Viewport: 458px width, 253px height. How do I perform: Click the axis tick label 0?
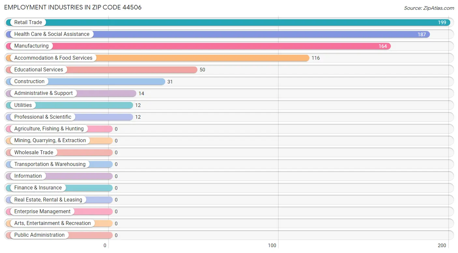(105, 246)
